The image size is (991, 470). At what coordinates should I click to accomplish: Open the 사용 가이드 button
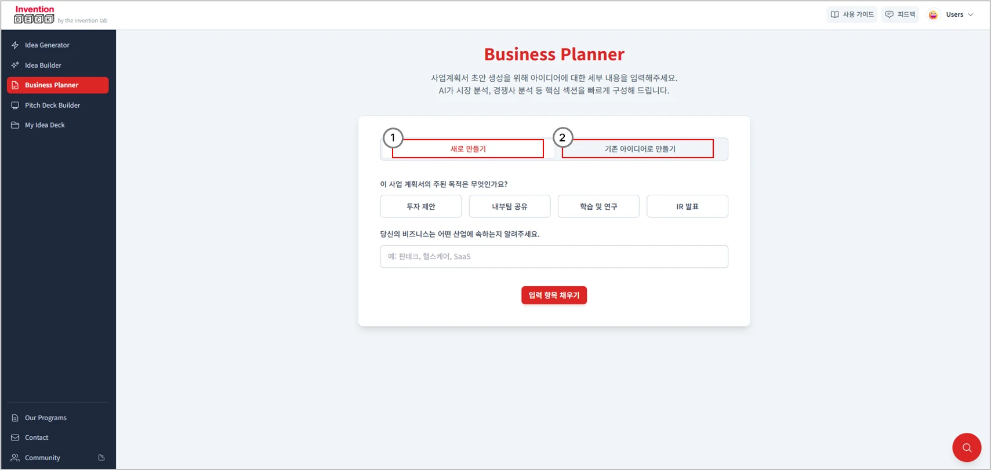[x=851, y=14]
